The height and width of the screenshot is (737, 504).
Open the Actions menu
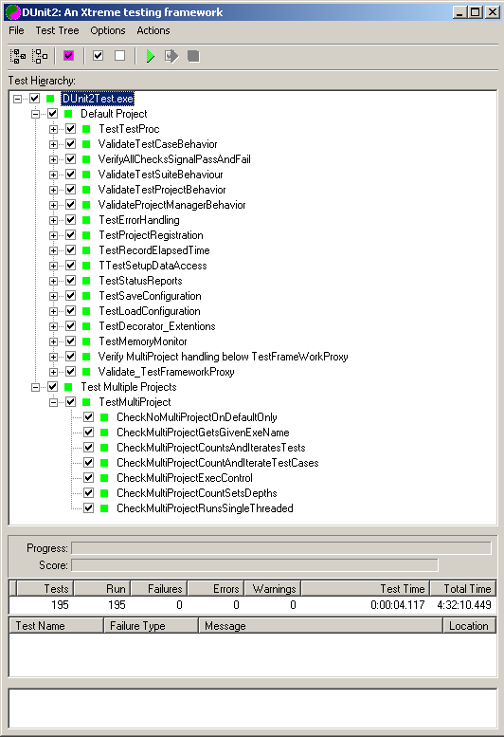point(153,30)
